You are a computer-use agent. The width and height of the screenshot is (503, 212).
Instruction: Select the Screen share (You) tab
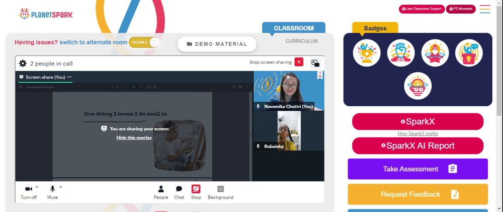pos(45,77)
